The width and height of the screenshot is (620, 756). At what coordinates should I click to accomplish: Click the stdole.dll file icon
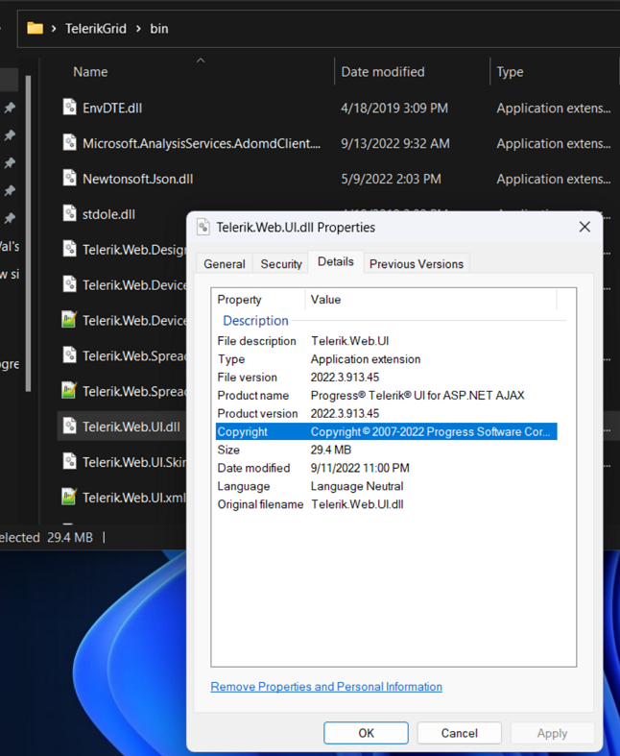click(x=70, y=213)
